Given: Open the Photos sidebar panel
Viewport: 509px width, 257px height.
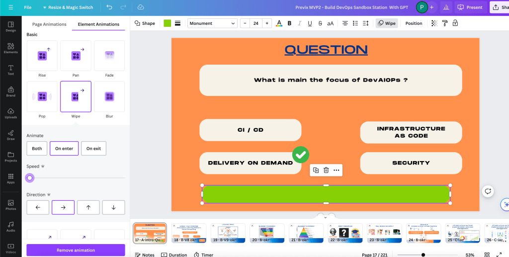Looking at the screenshot, I should click(11, 205).
